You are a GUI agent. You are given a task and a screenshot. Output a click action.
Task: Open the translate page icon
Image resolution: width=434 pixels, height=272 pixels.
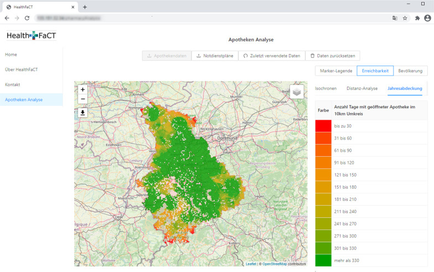click(394, 18)
